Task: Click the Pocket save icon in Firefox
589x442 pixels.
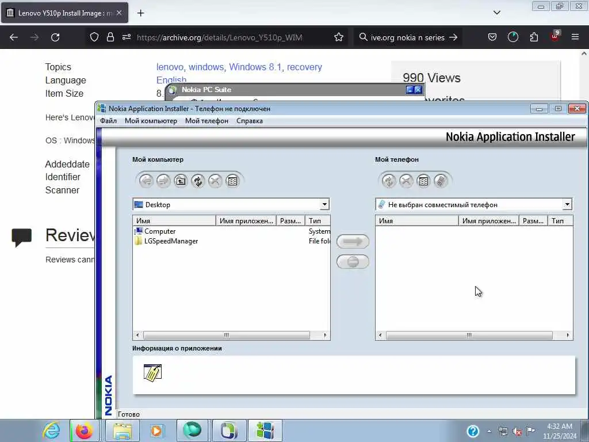Action: tap(492, 37)
